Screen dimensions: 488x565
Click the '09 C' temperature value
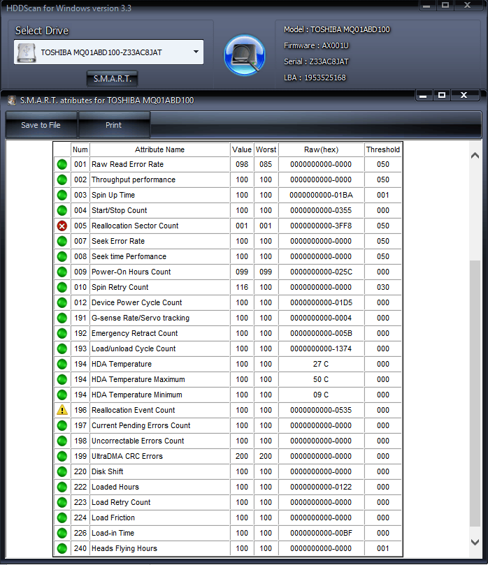[x=321, y=395]
